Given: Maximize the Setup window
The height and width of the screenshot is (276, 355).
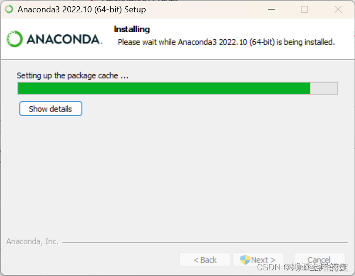Looking at the screenshot, I should 304,9.
